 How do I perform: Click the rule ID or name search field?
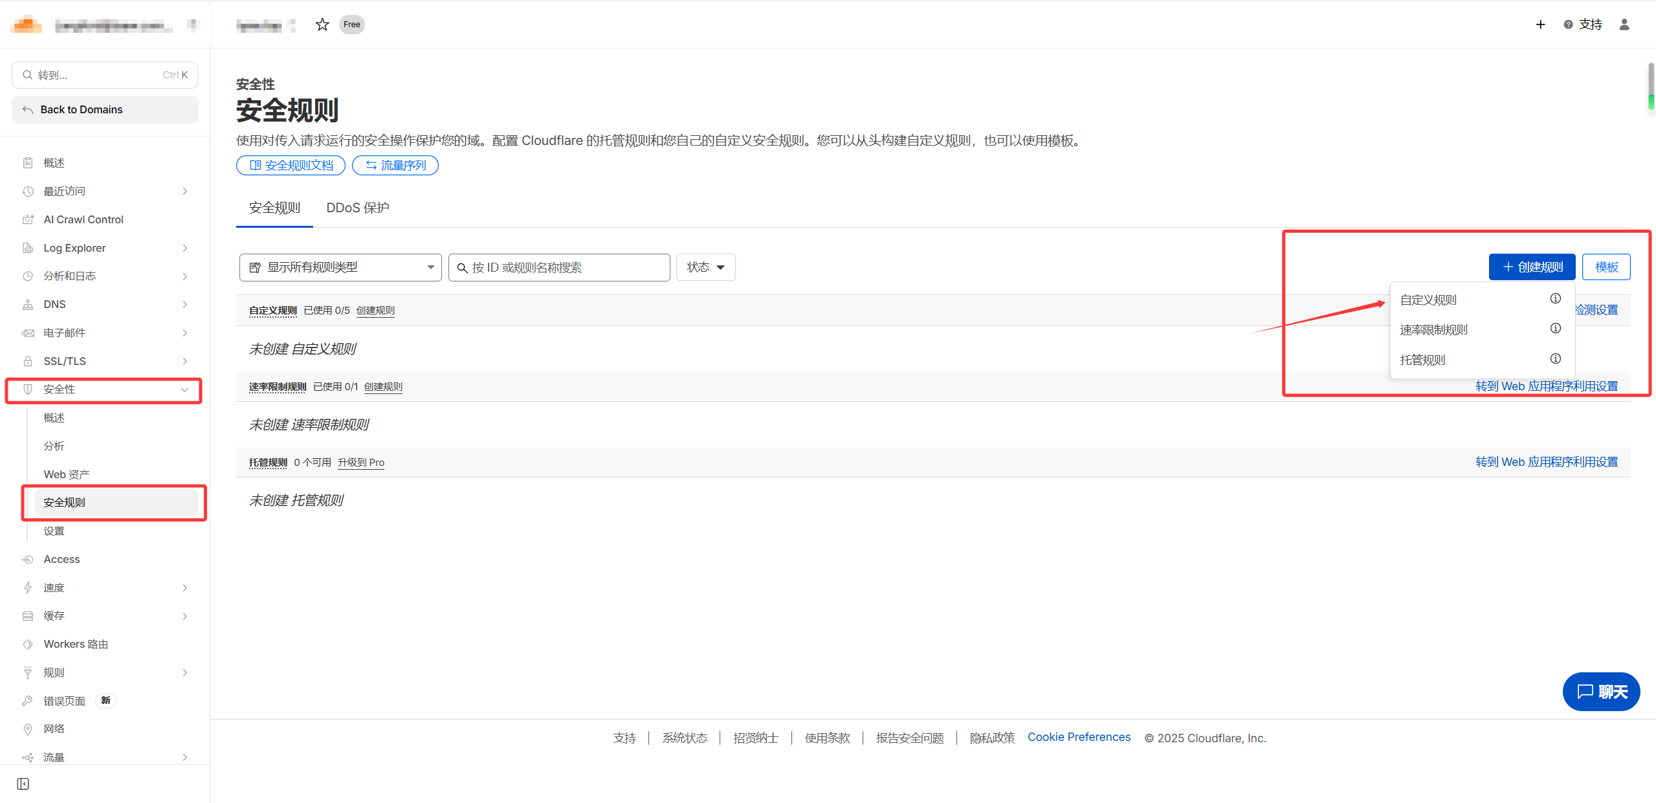pyautogui.click(x=559, y=268)
